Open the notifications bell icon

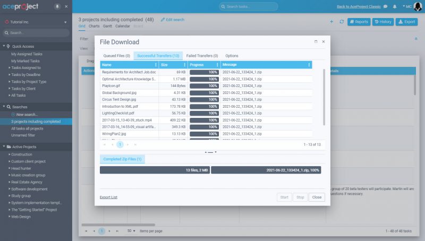click(395, 6)
